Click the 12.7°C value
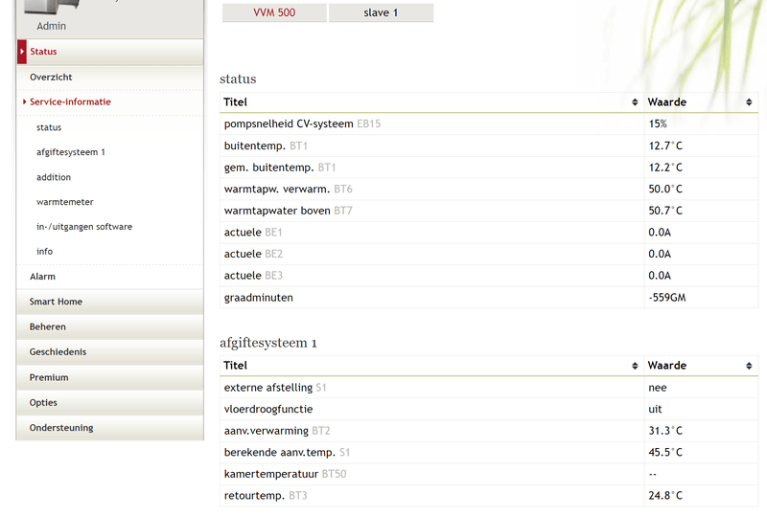767x516 pixels. 665,146
